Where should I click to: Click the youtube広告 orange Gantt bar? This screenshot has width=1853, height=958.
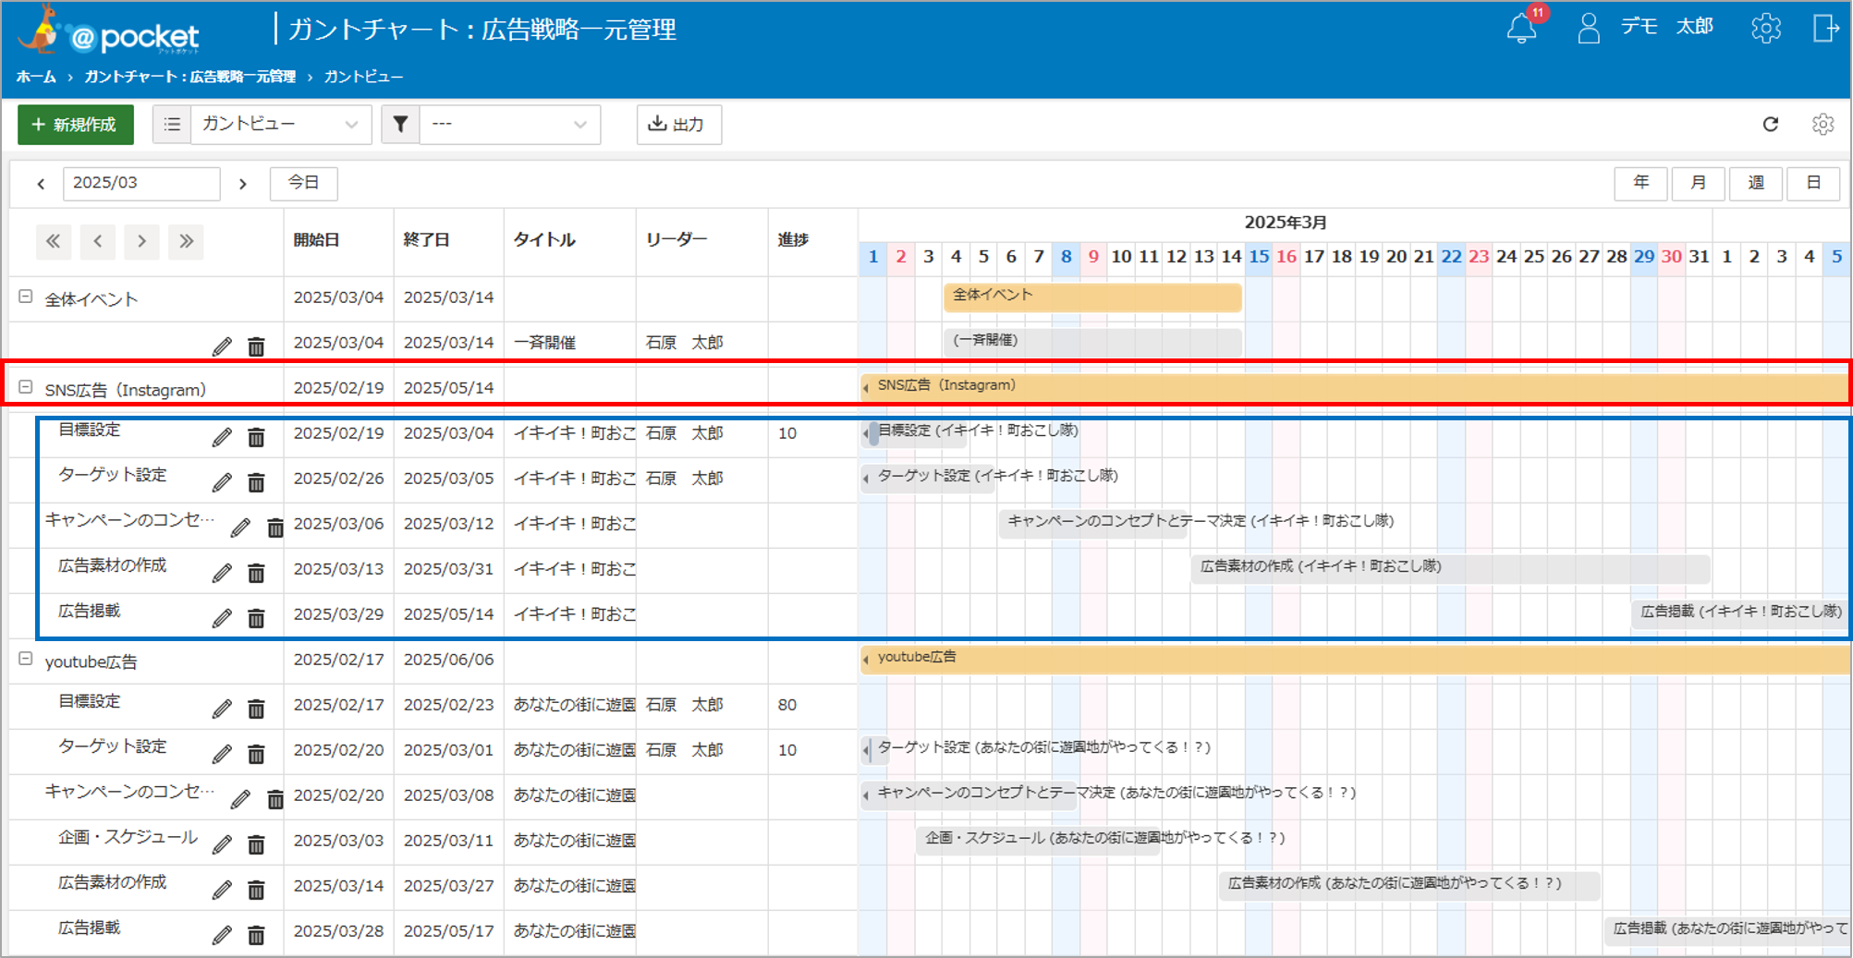(x=1355, y=659)
